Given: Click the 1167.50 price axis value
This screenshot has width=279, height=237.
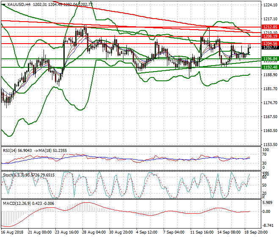Looking at the screenshot, I should pos(270,116).
